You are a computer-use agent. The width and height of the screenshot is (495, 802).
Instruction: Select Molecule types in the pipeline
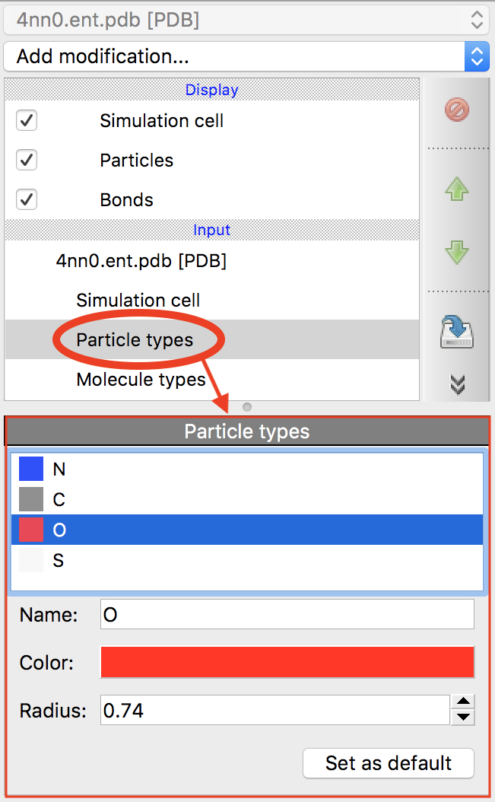point(141,379)
